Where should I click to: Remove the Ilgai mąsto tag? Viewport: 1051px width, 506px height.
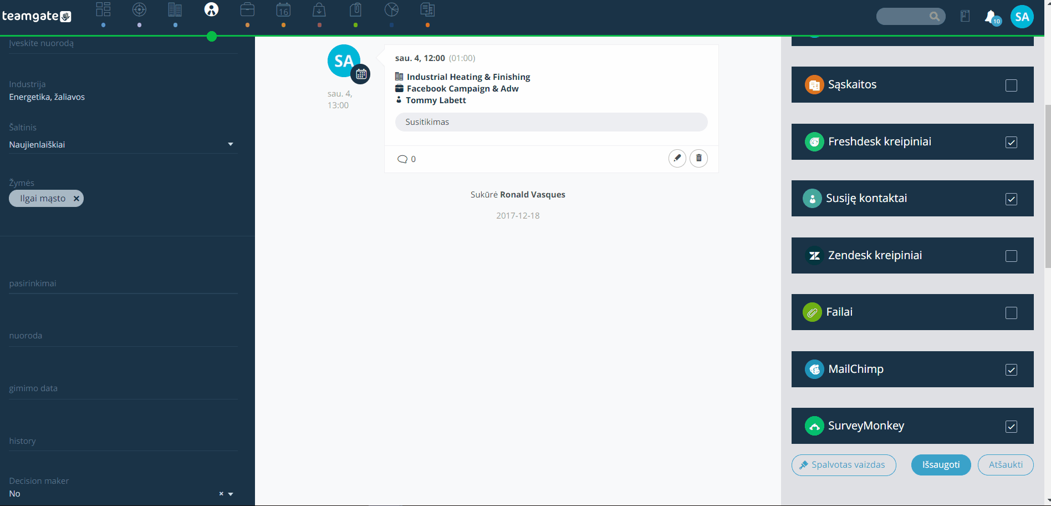tap(76, 199)
